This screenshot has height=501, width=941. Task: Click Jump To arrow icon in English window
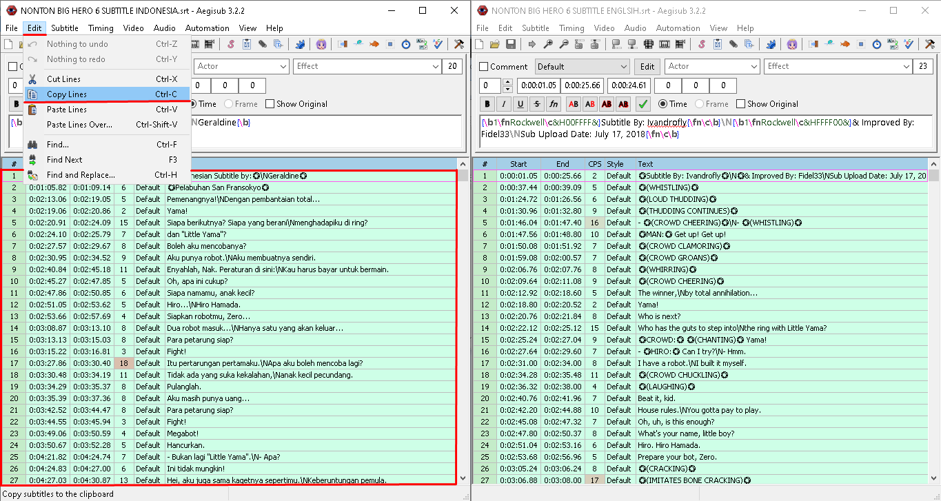532,44
